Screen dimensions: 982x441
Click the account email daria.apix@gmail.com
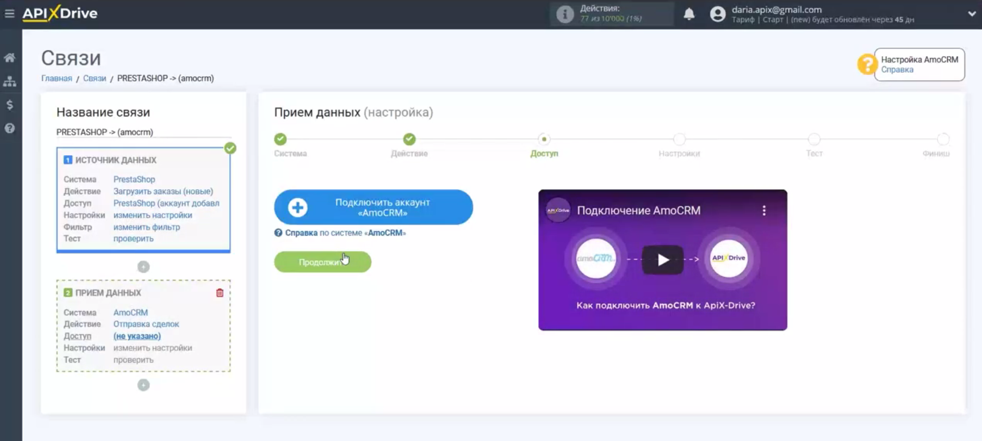tap(777, 10)
